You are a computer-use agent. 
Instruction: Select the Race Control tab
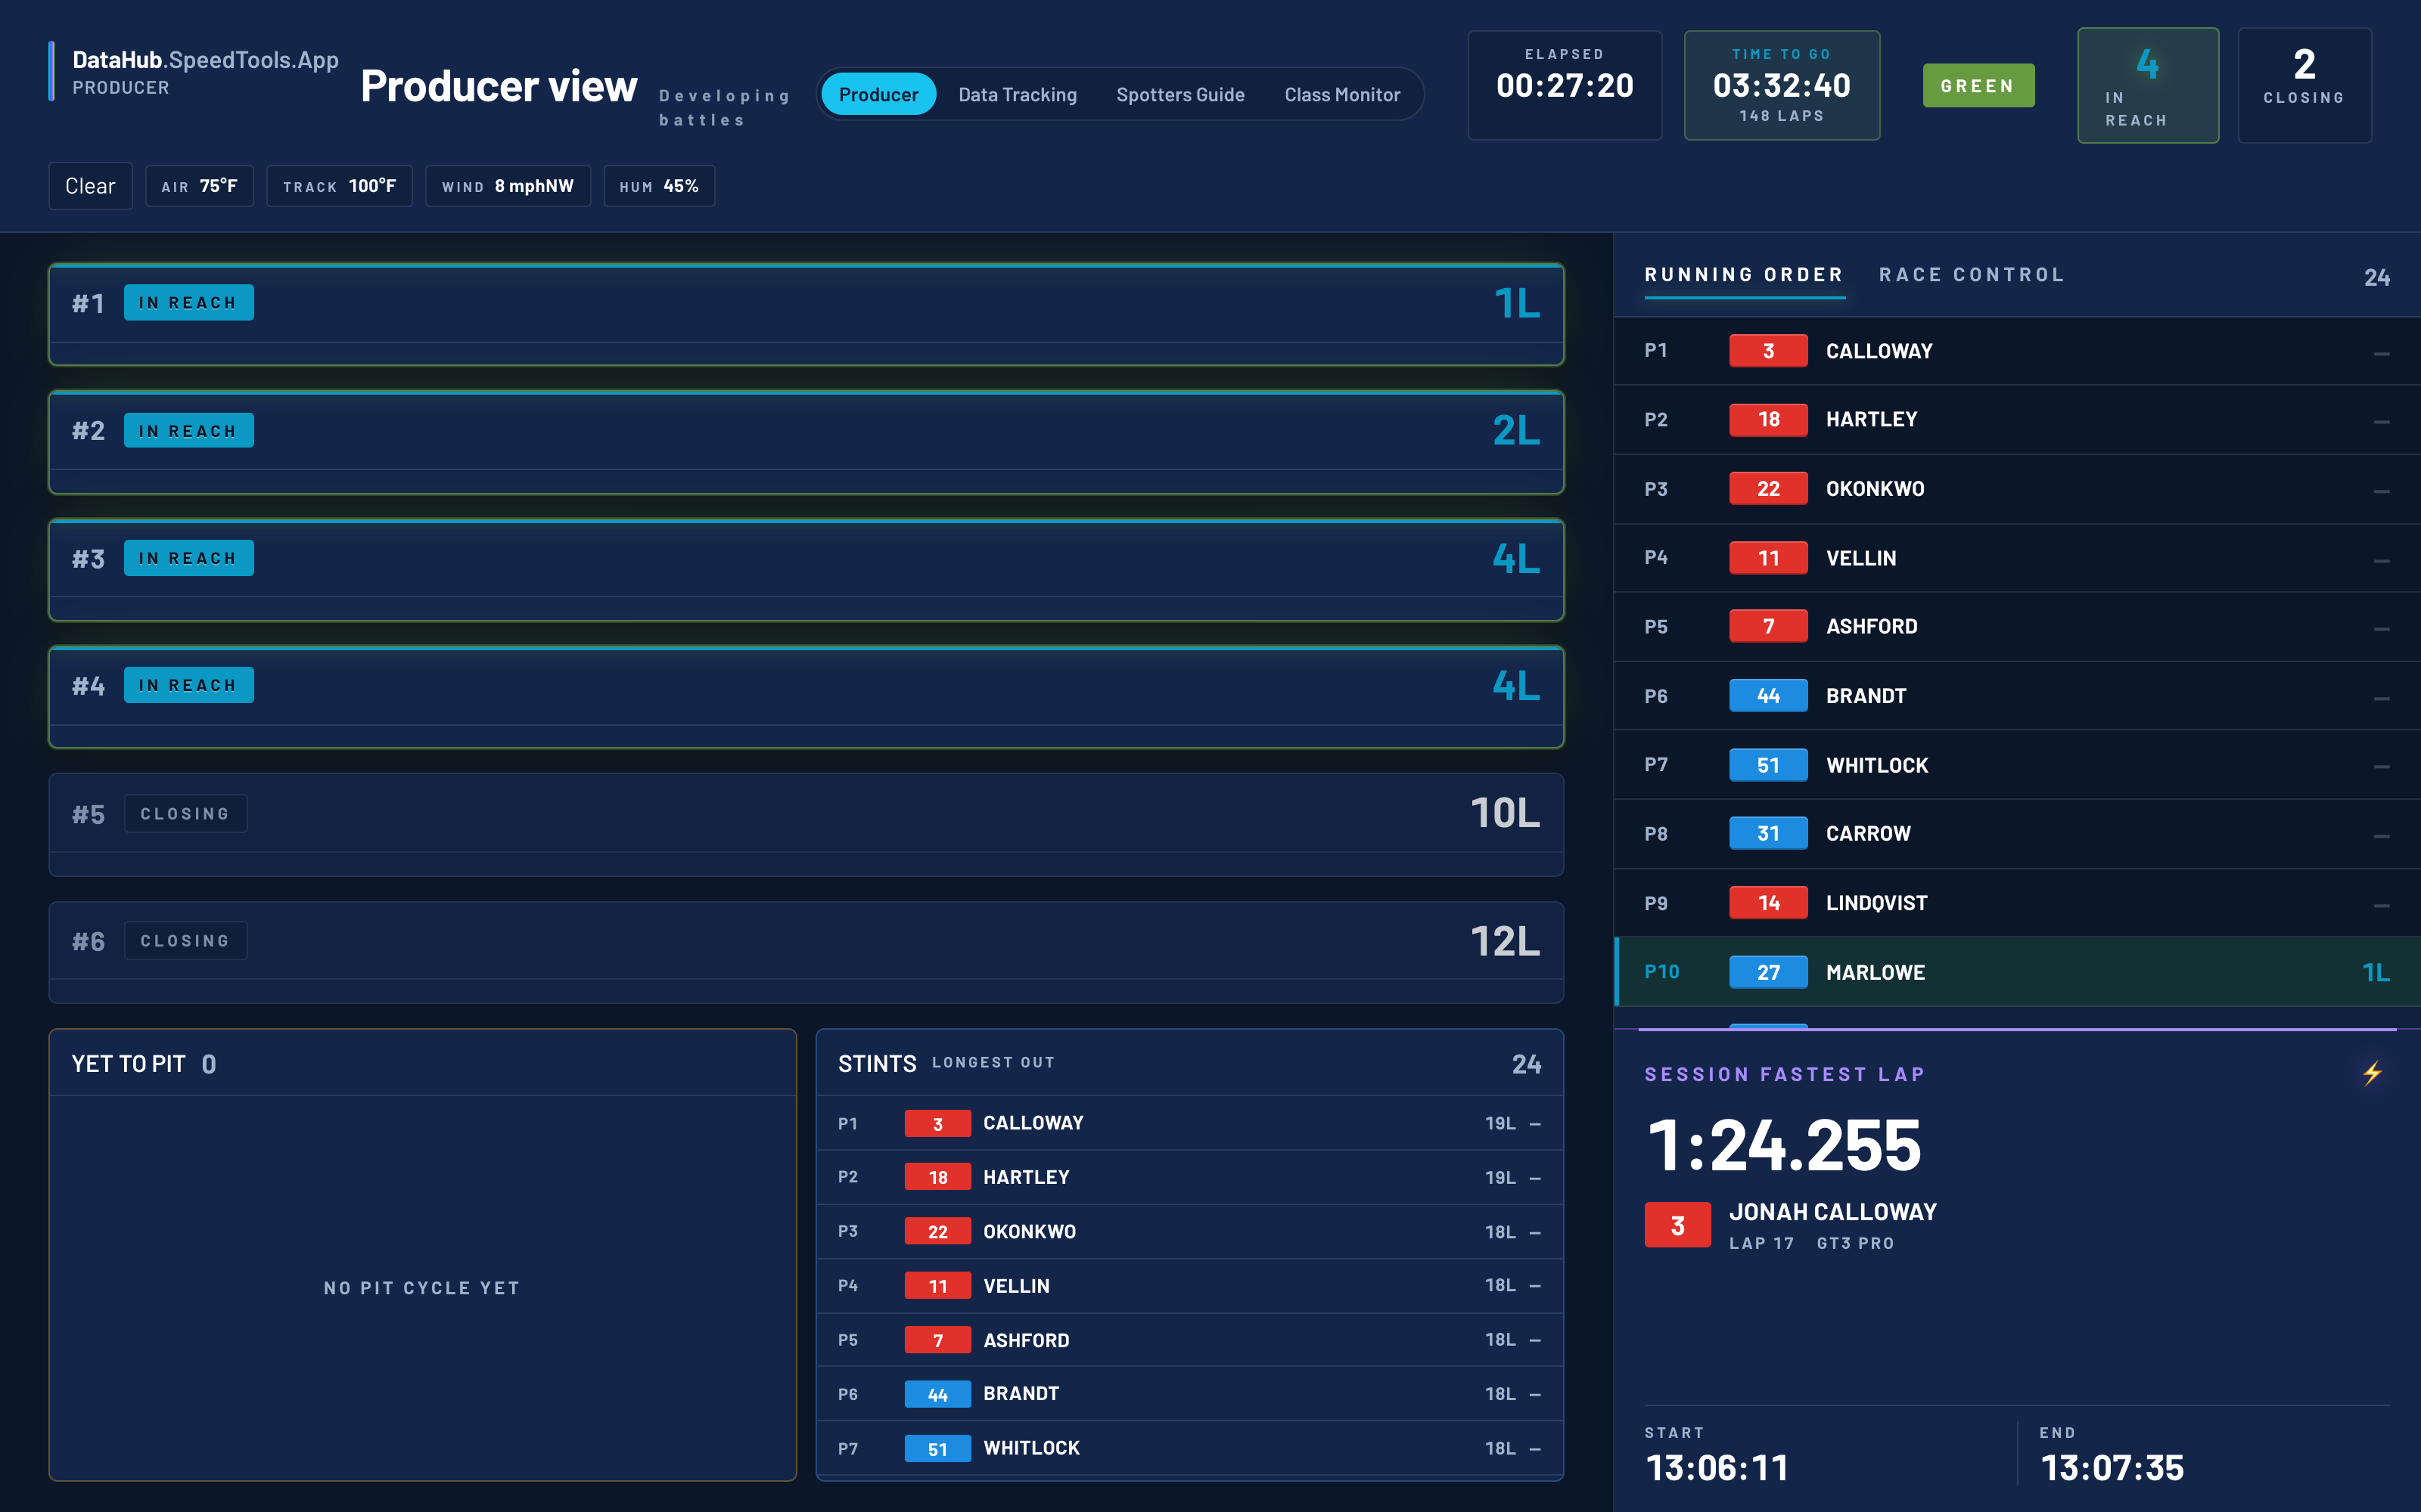pyautogui.click(x=1972, y=275)
